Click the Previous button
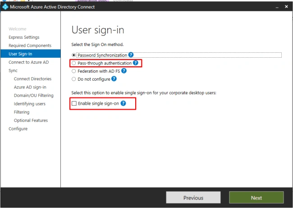The height and width of the screenshot is (208, 293). [193, 198]
